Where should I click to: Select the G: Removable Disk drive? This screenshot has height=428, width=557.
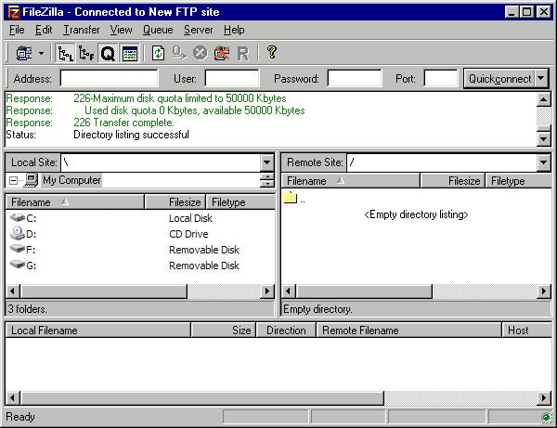pyautogui.click(x=23, y=265)
